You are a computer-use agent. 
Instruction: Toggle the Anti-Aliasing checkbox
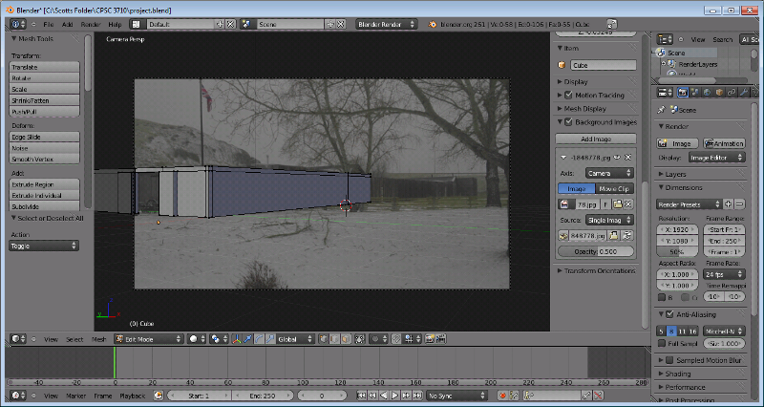pos(669,314)
